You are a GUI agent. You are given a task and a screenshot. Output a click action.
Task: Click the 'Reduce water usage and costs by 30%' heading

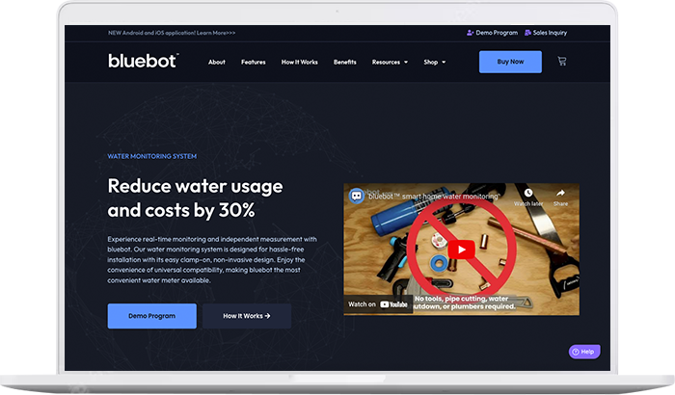point(195,198)
